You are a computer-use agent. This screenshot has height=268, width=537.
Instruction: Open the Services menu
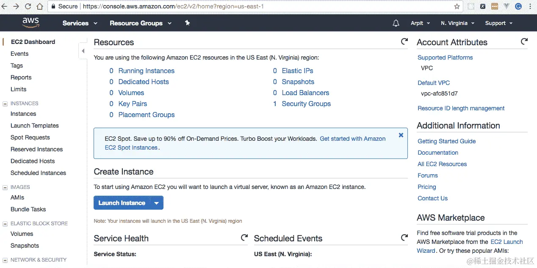(x=80, y=23)
